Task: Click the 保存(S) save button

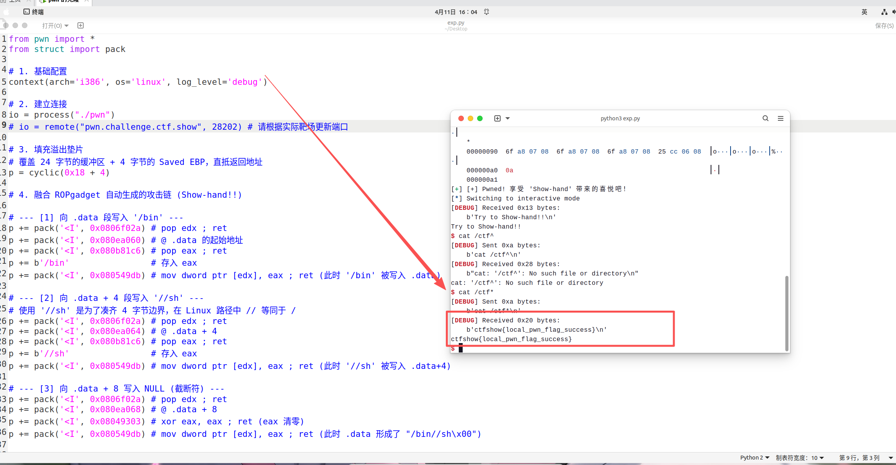Action: click(884, 25)
